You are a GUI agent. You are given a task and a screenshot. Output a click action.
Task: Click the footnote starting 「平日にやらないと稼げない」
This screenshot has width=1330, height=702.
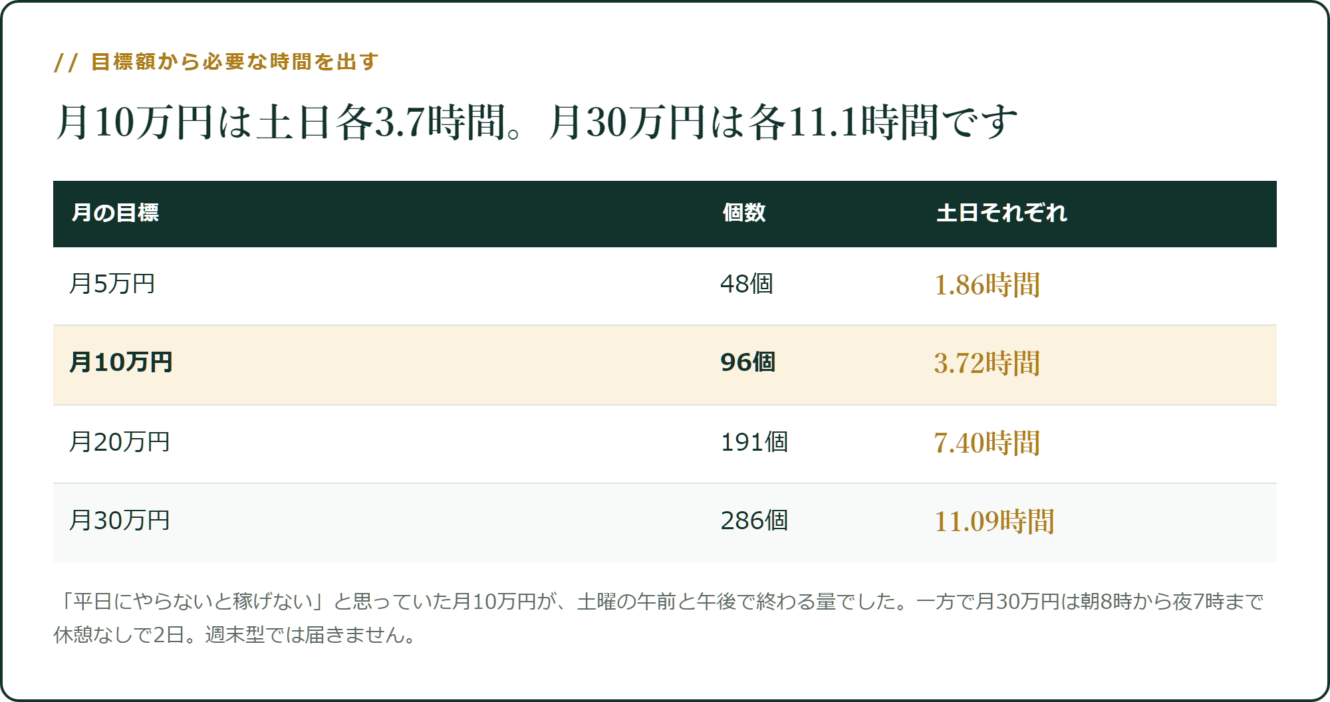point(658,618)
